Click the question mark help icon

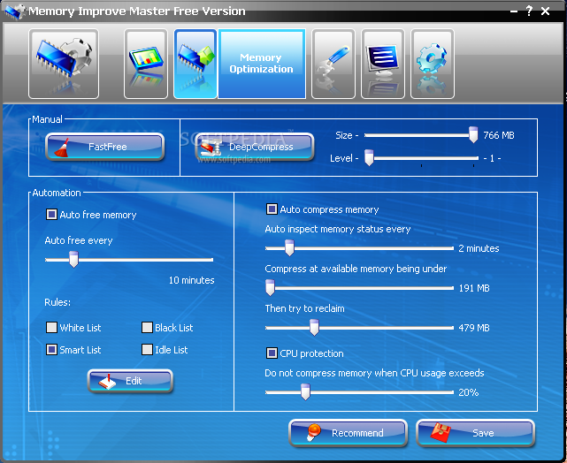point(529,11)
